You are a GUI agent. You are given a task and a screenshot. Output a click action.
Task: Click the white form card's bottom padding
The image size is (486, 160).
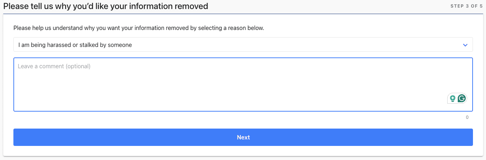click(243, 152)
